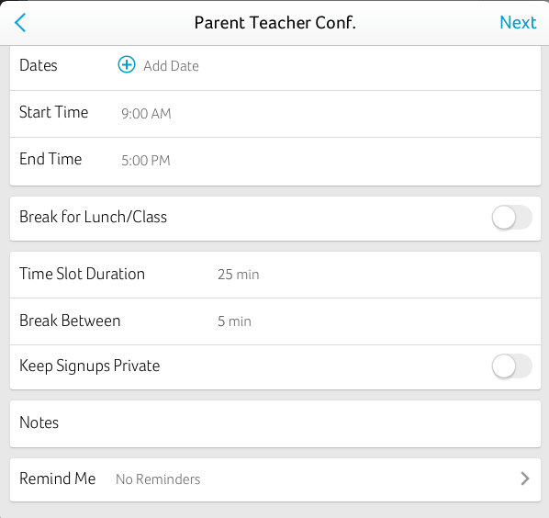Select the Break Between label
The height and width of the screenshot is (518, 549).
click(70, 321)
